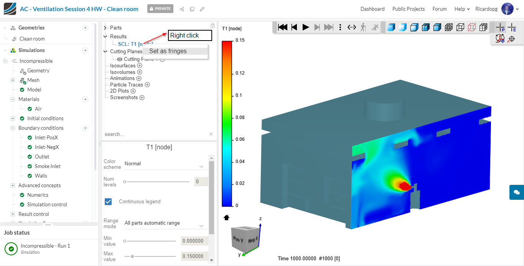Collapse the Boundary conditions node

point(13,128)
